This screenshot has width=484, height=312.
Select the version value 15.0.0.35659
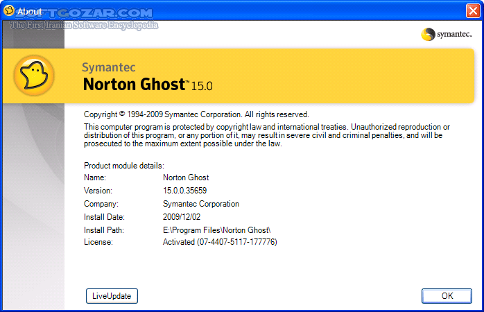pyautogui.click(x=185, y=191)
